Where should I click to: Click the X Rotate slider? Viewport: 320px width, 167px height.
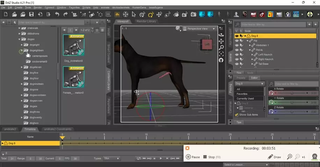pyautogui.click(x=292, y=93)
